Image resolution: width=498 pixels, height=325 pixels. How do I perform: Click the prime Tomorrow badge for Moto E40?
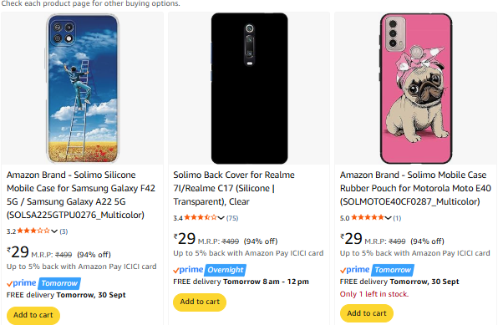(x=393, y=270)
